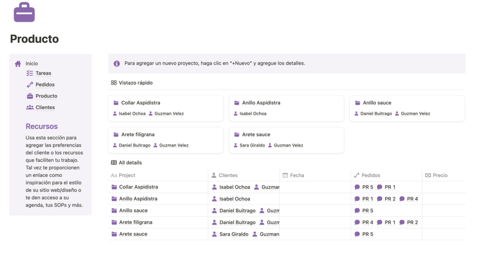Click the checklist icon next to Tareas

[x=30, y=73]
